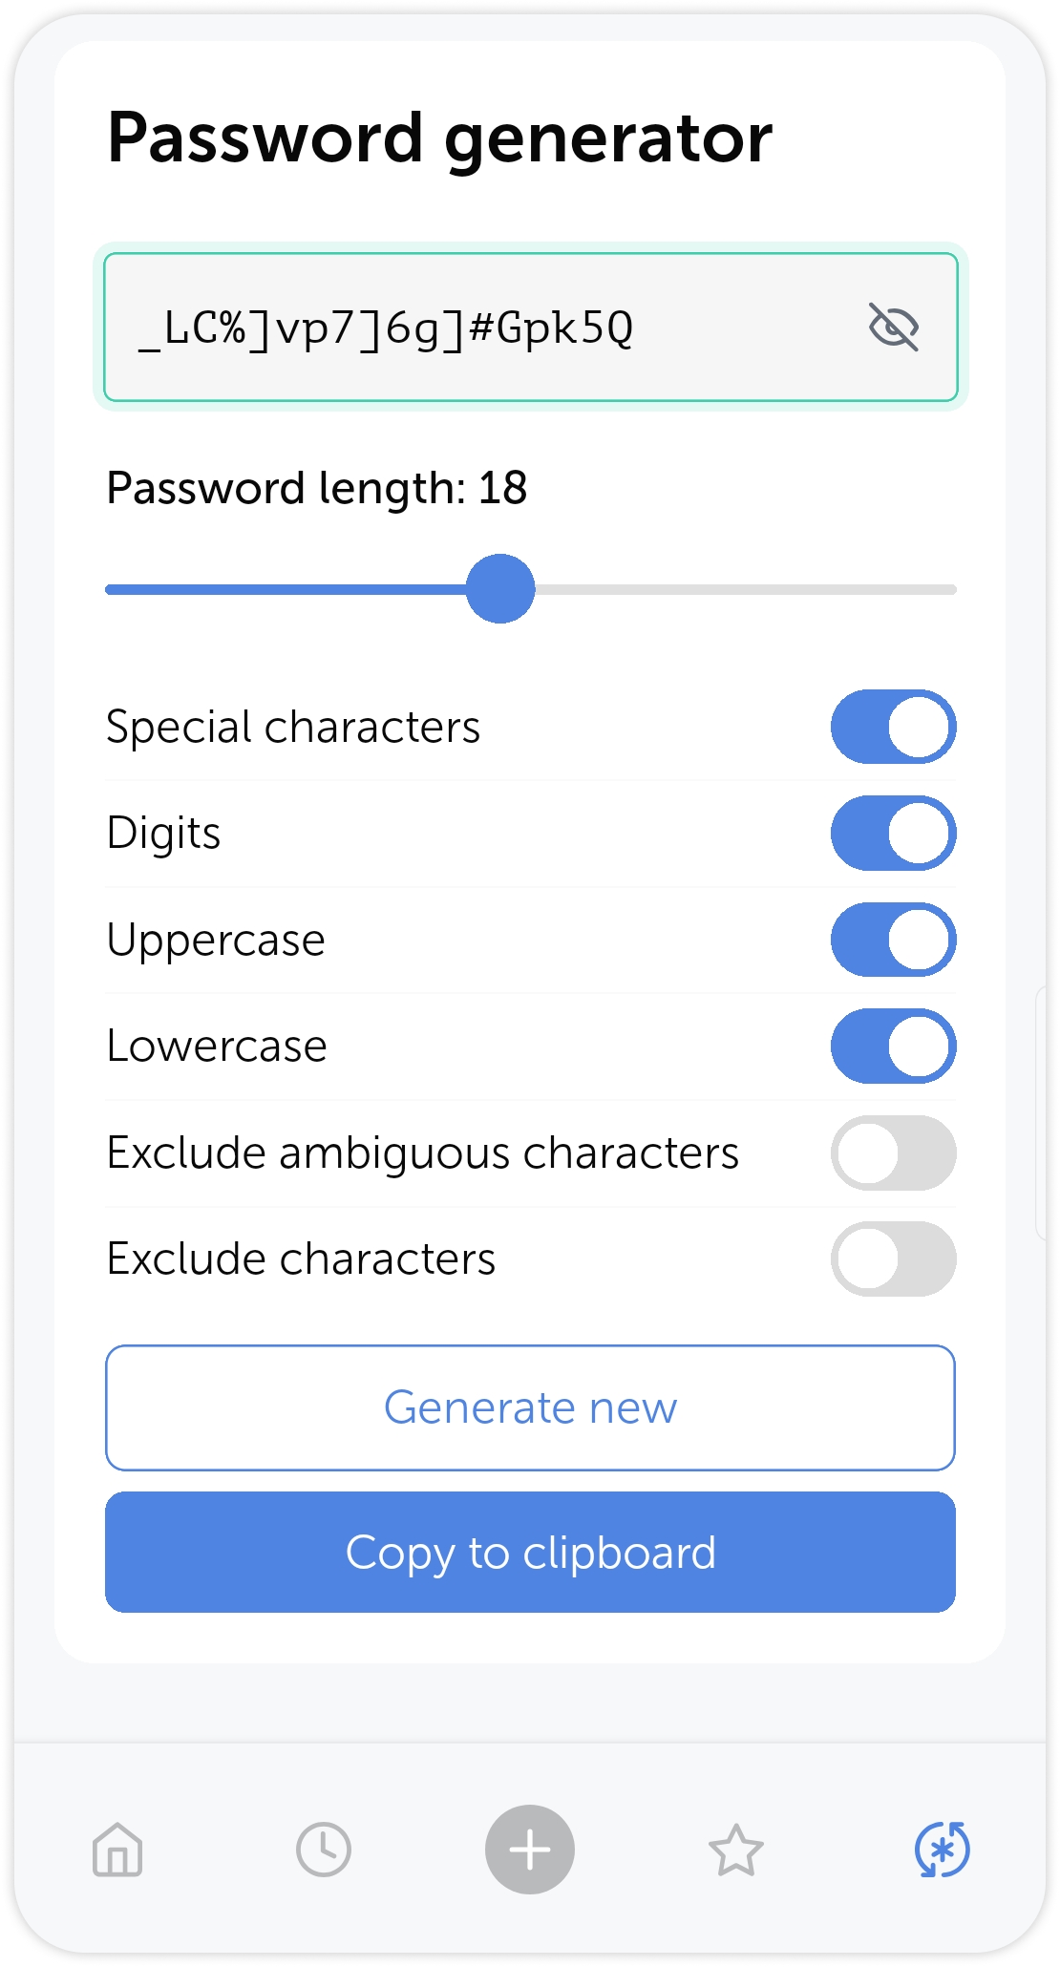Turn off the Lowercase toggle
The width and height of the screenshot is (1060, 1967).
tap(894, 1047)
